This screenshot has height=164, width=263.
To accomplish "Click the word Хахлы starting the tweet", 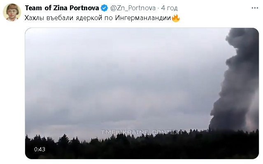I will pos(35,18).
